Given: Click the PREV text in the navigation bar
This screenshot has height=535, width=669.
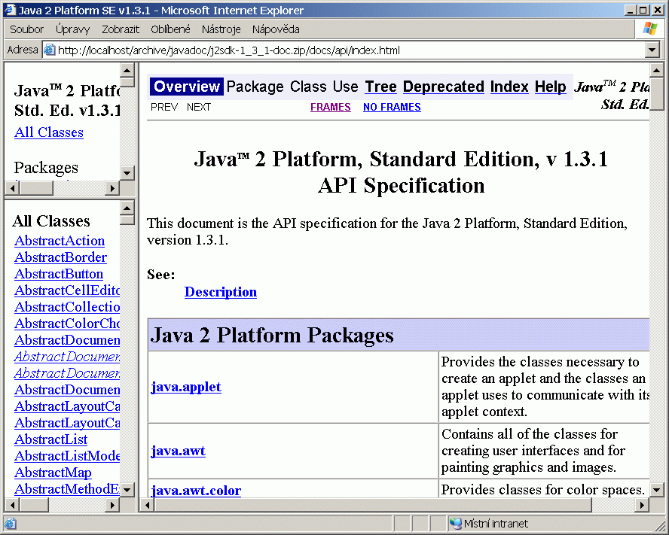Looking at the screenshot, I should pos(164,107).
